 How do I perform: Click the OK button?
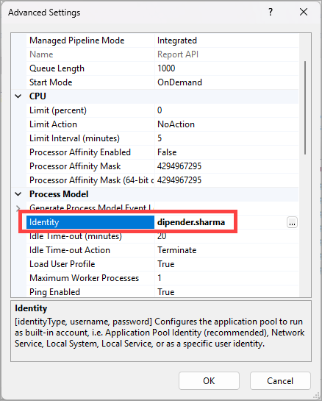pos(209,381)
